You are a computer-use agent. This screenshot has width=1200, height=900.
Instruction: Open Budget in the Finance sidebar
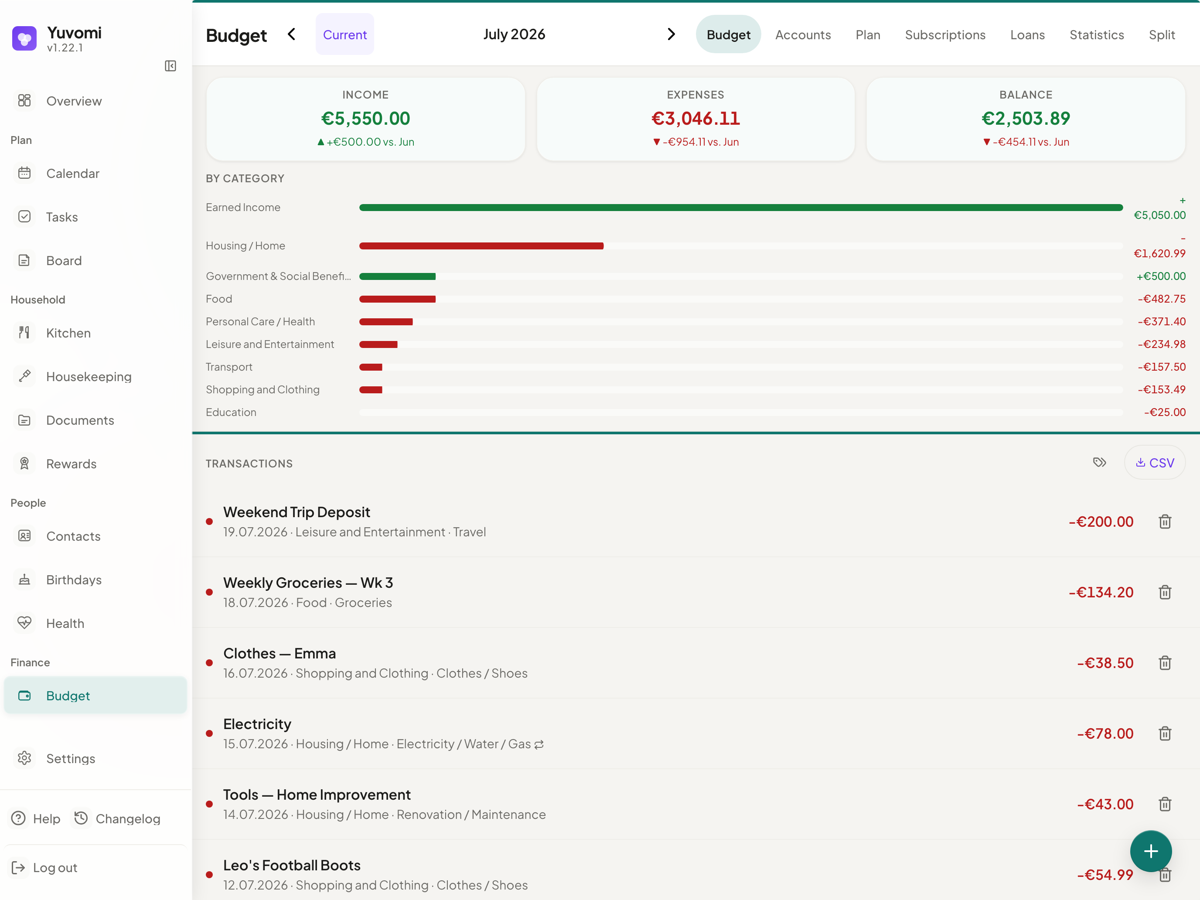pos(95,695)
